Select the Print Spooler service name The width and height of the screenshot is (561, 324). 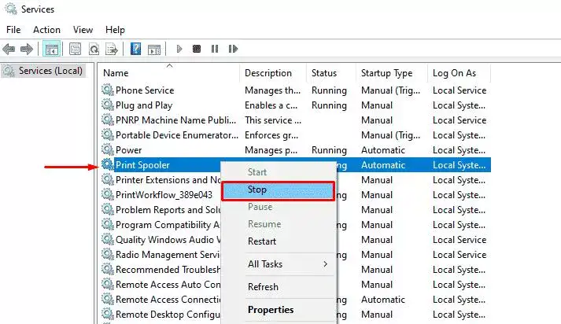point(142,165)
